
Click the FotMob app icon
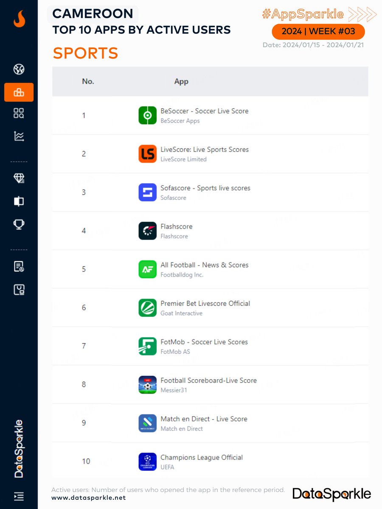click(x=148, y=346)
